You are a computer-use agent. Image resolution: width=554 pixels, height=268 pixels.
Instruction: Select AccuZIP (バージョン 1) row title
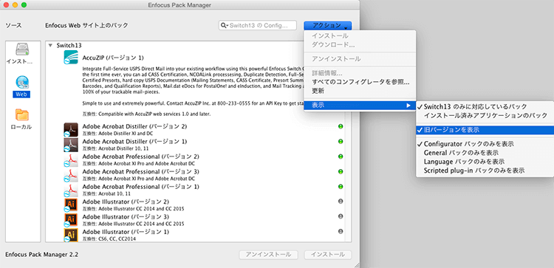(x=113, y=58)
